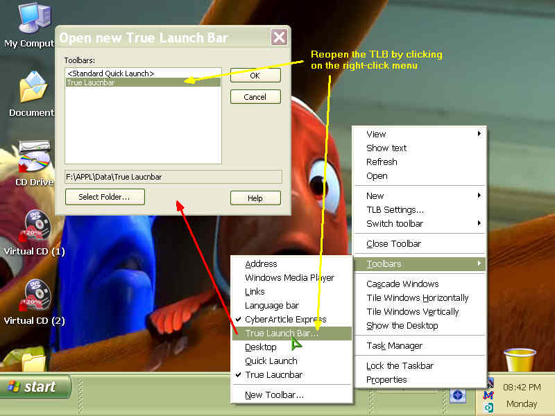The image size is (555, 416).
Task: Click the blue globe icon in taskbar
Action: point(457,395)
